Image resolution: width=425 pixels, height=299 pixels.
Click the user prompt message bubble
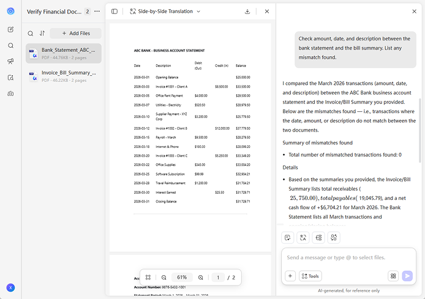click(x=355, y=48)
